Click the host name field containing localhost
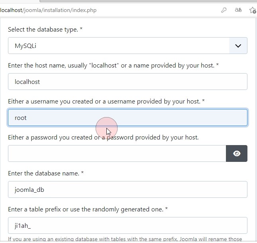The height and width of the screenshot is (243, 257). click(128, 82)
